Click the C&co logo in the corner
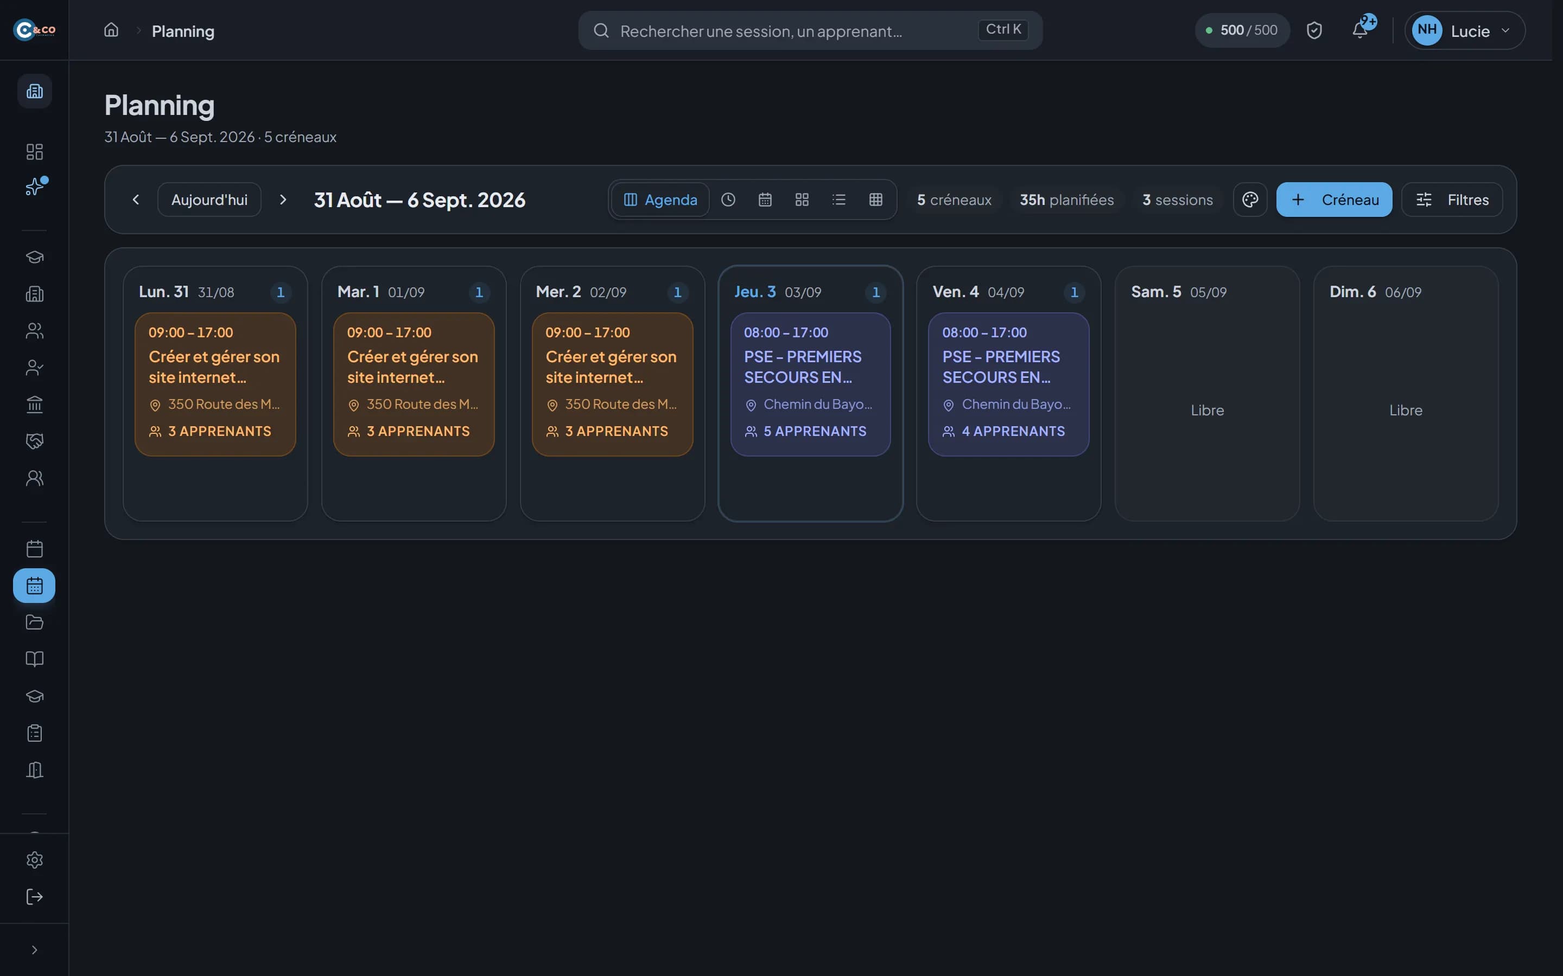 click(34, 30)
